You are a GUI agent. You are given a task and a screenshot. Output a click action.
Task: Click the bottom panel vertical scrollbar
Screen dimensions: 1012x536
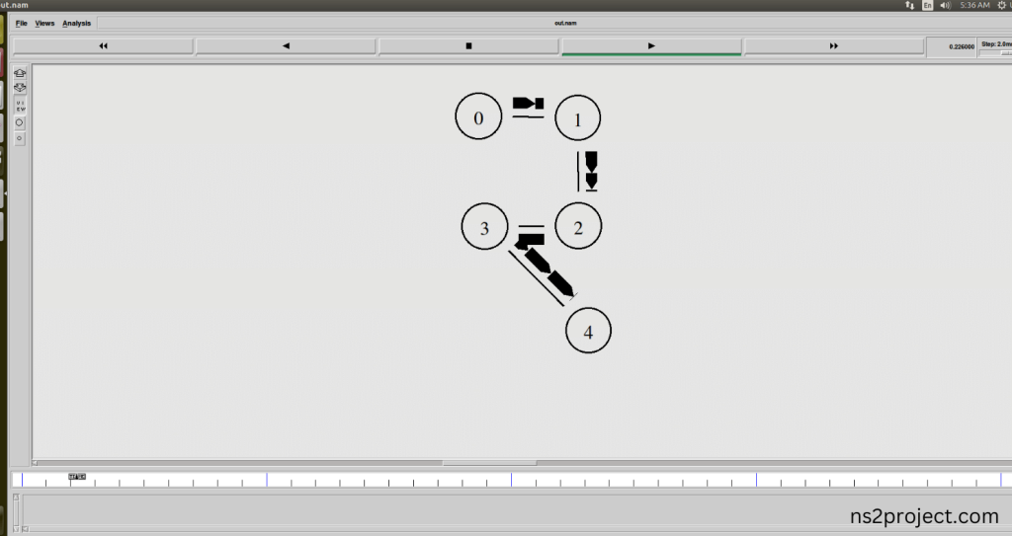coord(16,512)
